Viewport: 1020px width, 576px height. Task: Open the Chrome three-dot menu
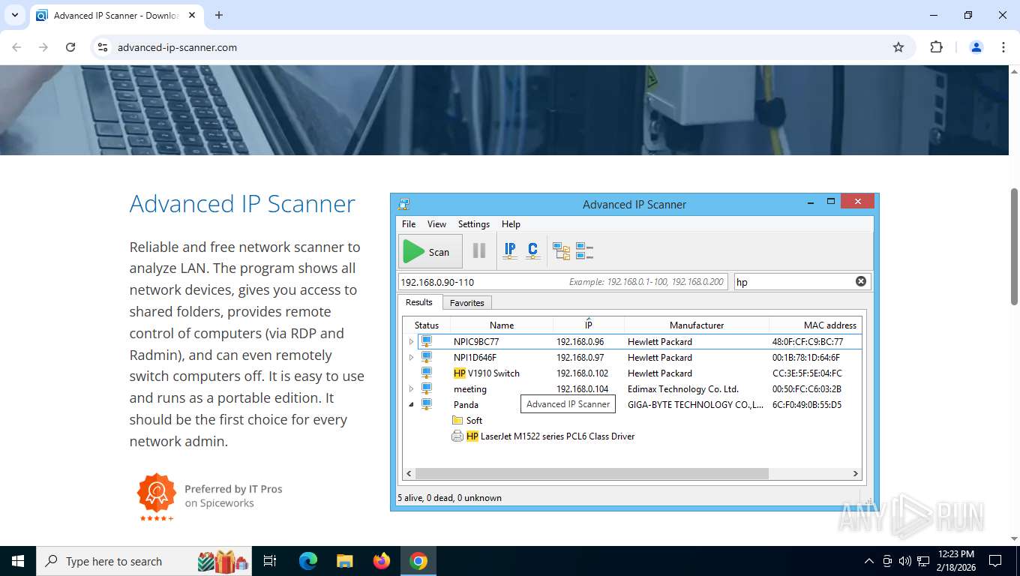point(1003,47)
